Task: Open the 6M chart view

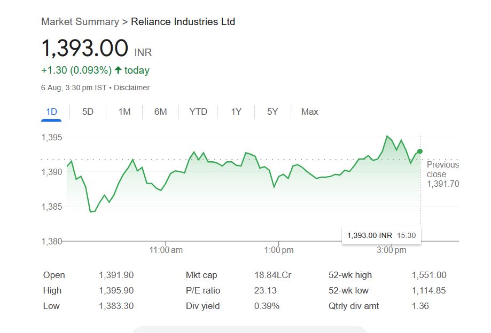Action: (x=160, y=112)
